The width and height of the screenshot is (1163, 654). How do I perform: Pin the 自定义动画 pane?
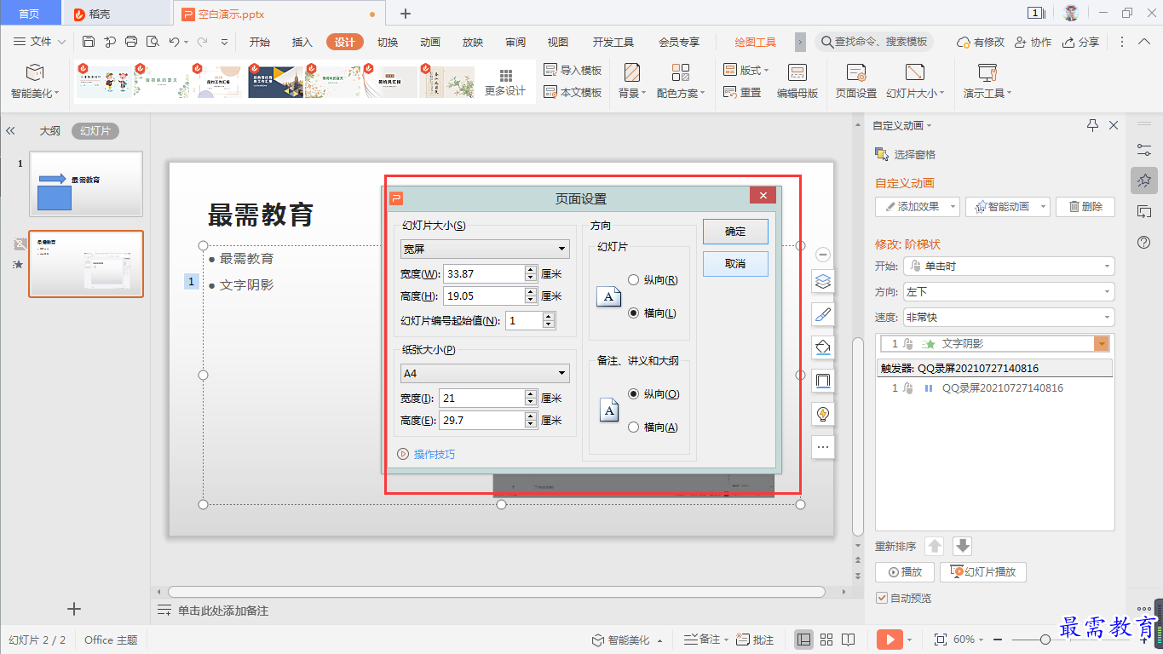pos(1092,125)
